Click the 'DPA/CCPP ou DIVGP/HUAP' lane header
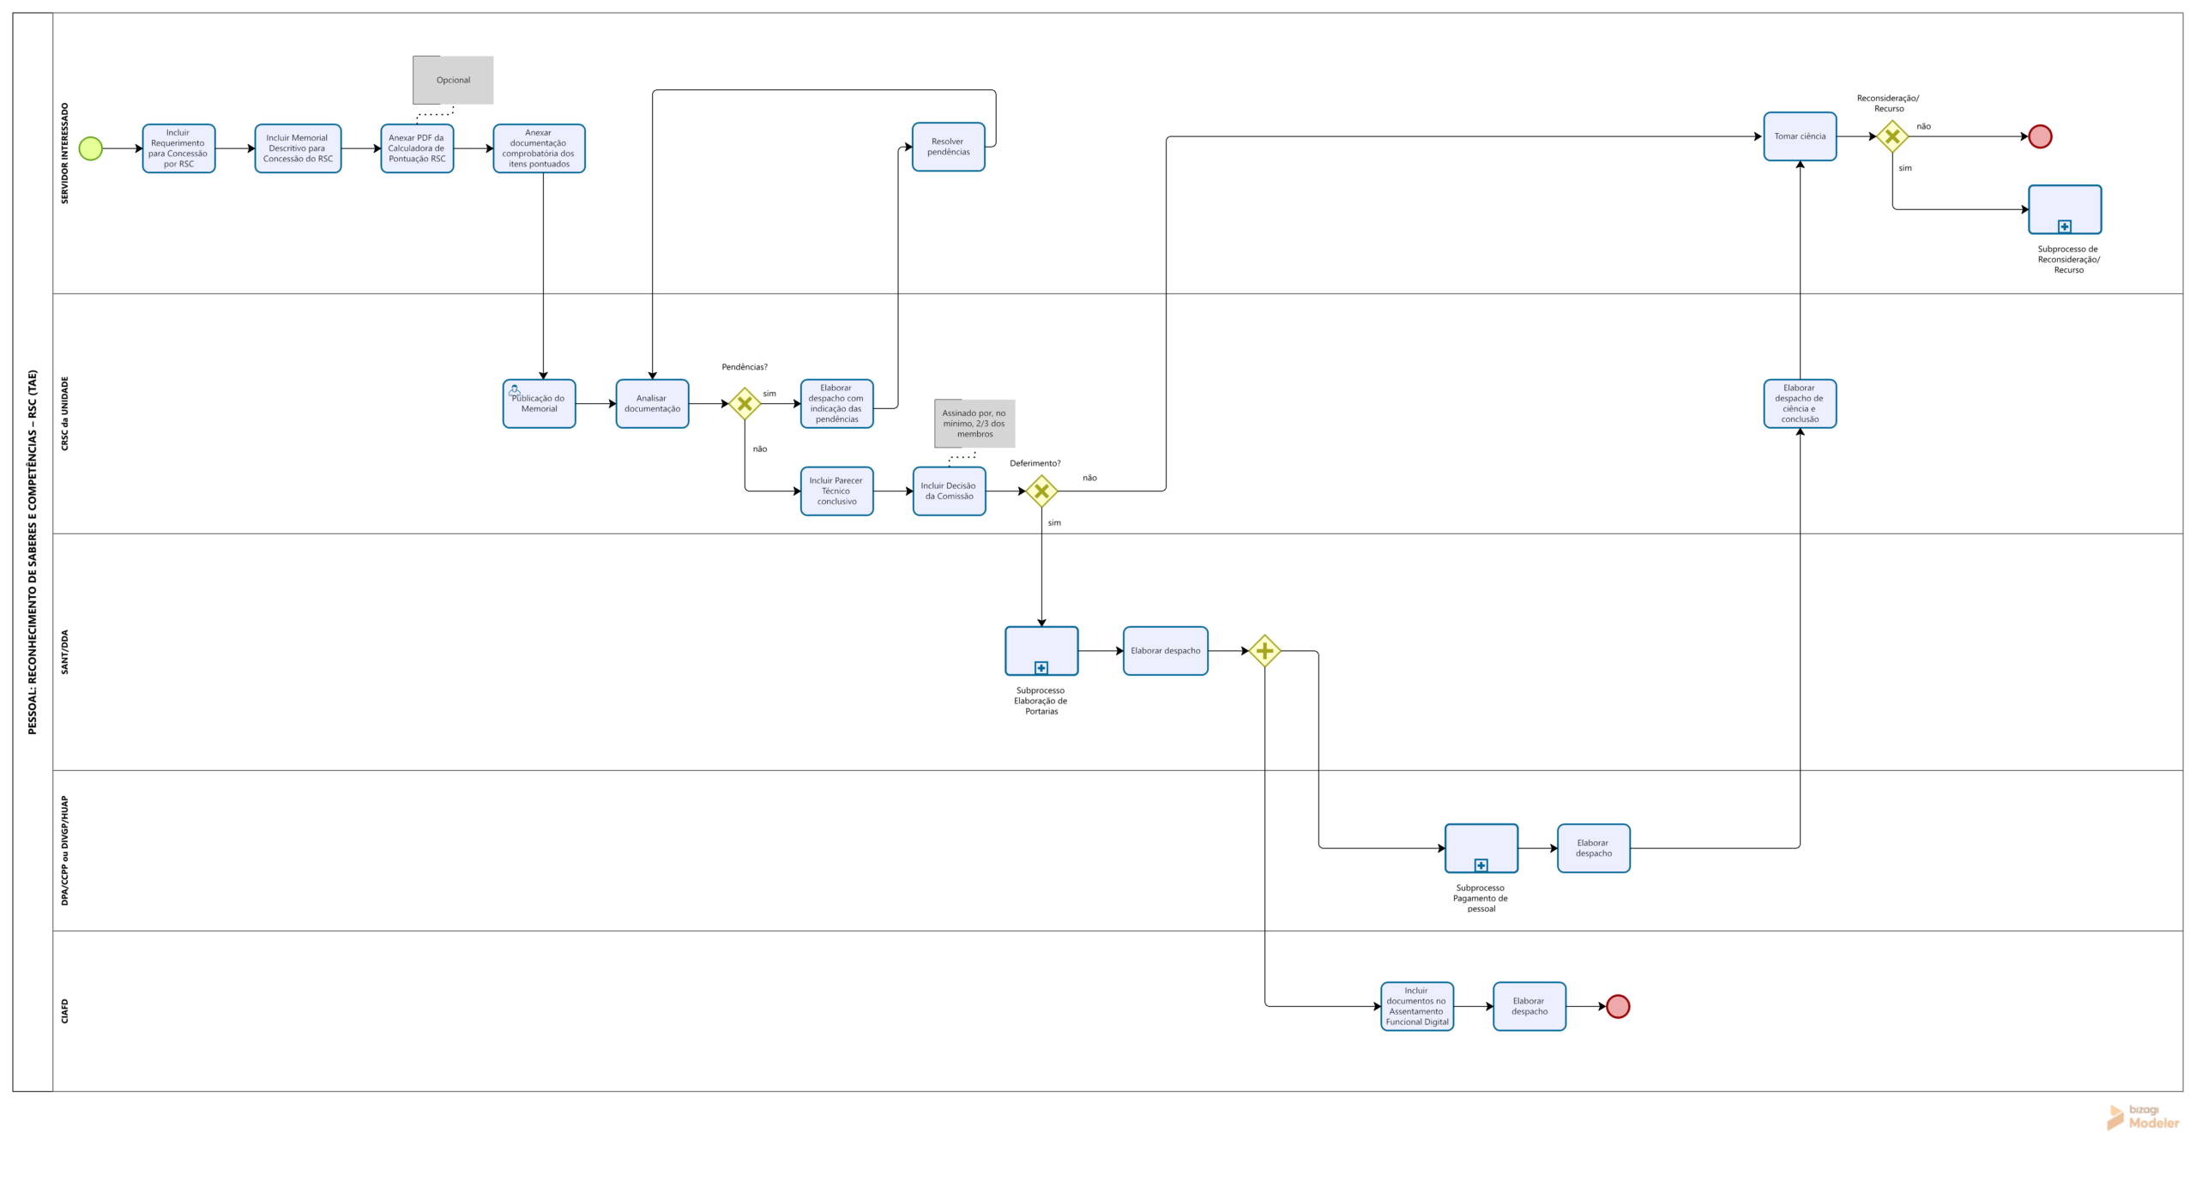 pyautogui.click(x=64, y=851)
